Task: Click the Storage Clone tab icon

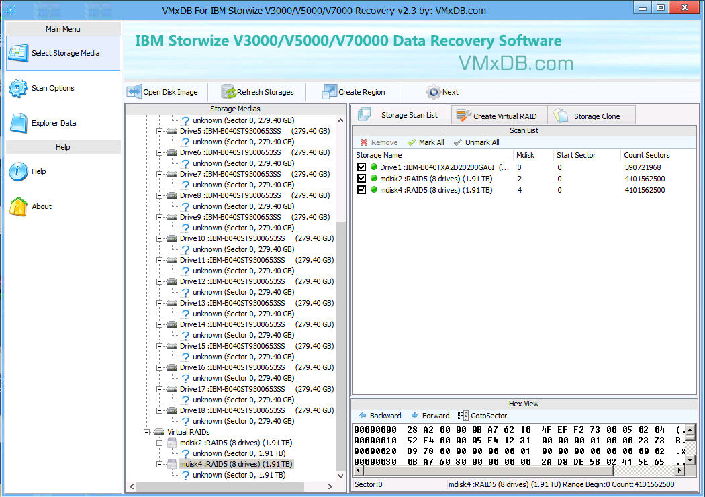Action: pos(560,116)
